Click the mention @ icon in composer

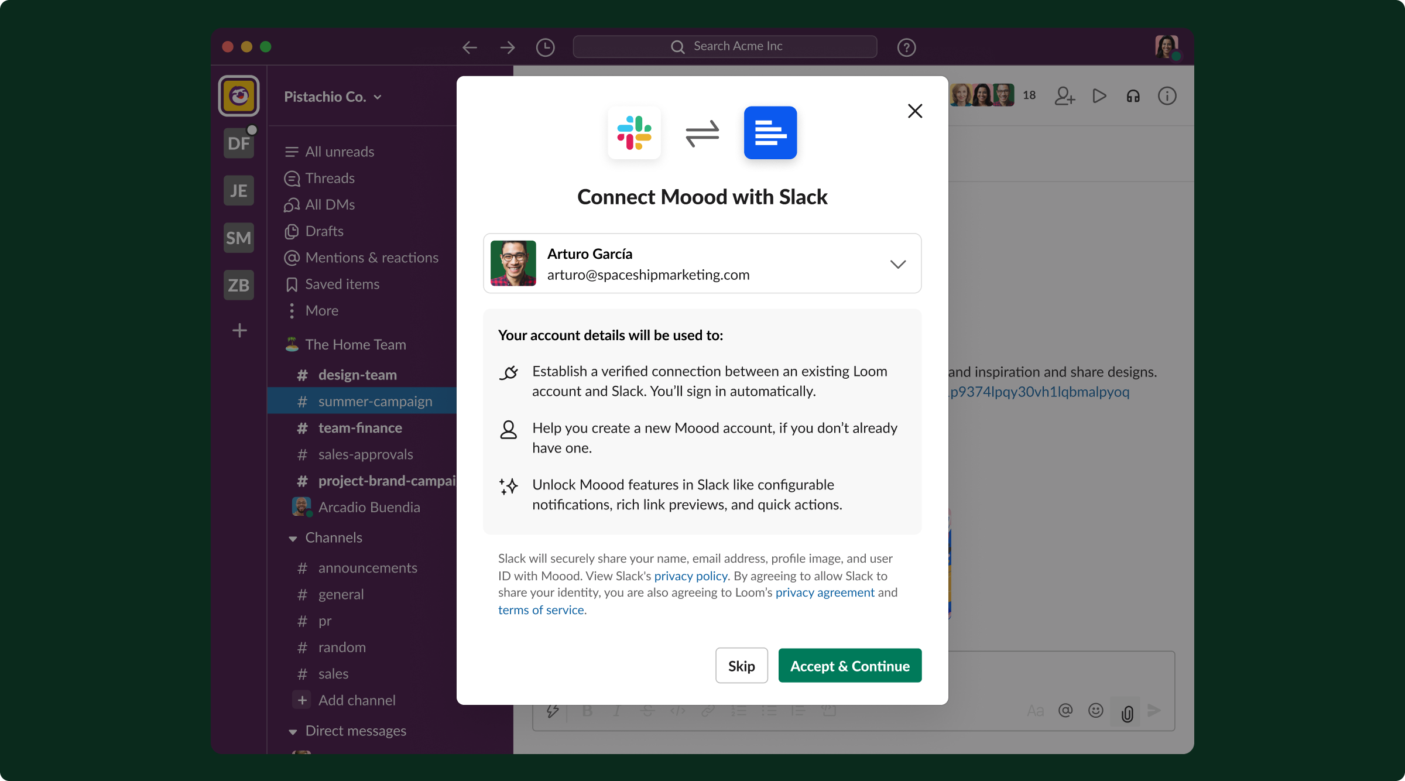point(1065,711)
